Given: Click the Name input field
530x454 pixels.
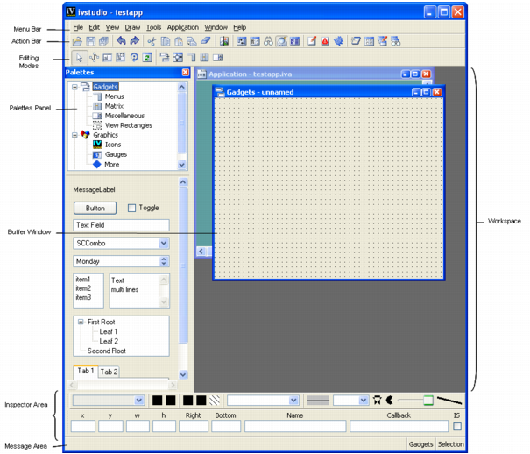Looking at the screenshot, I should tap(294, 427).
